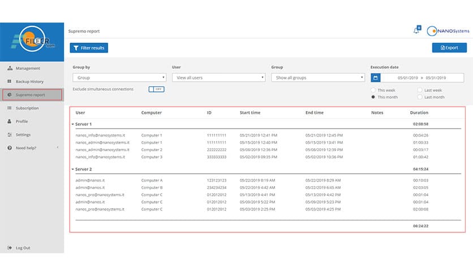Click the ID column header
Image resolution: width=473 pixels, height=273 pixels.
tap(209, 112)
